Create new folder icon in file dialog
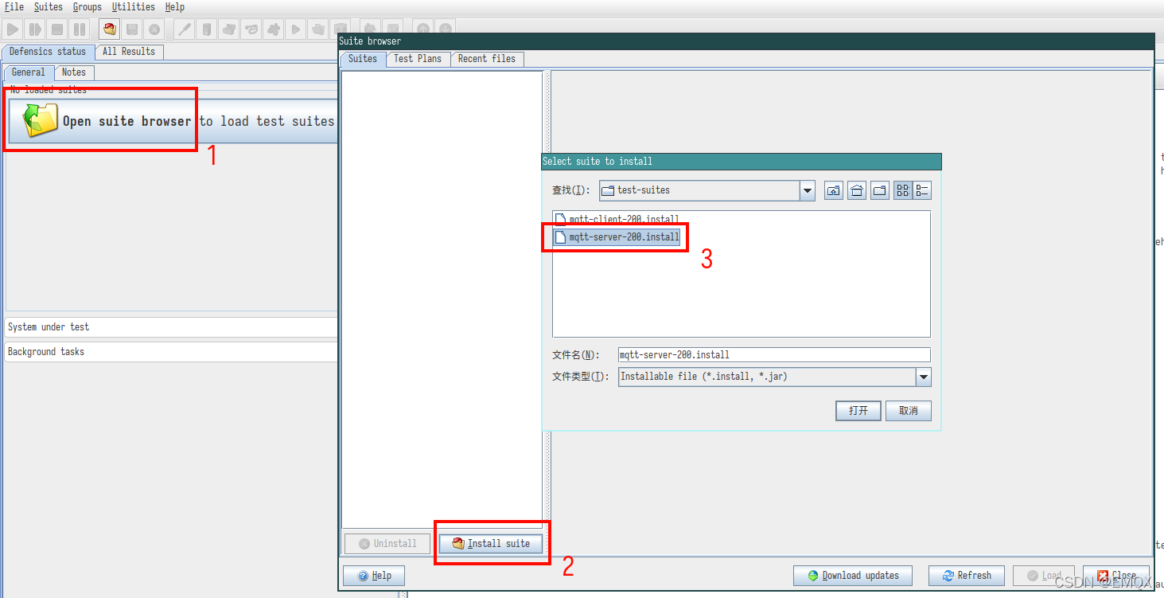 pyautogui.click(x=879, y=190)
